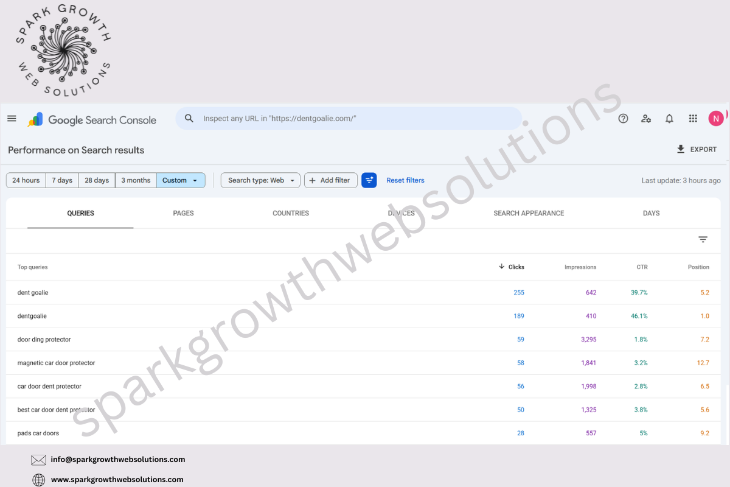Open the hamburger main menu

tap(12, 118)
